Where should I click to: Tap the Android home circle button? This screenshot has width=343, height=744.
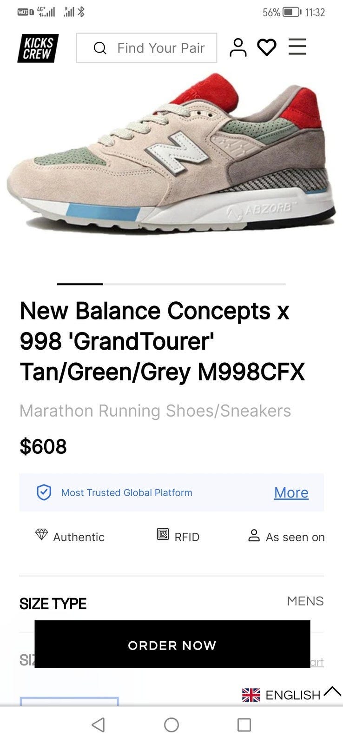point(171,724)
